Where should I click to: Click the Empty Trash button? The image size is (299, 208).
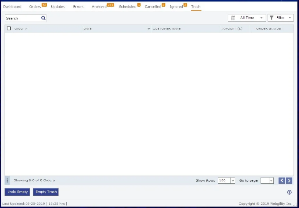click(x=46, y=192)
